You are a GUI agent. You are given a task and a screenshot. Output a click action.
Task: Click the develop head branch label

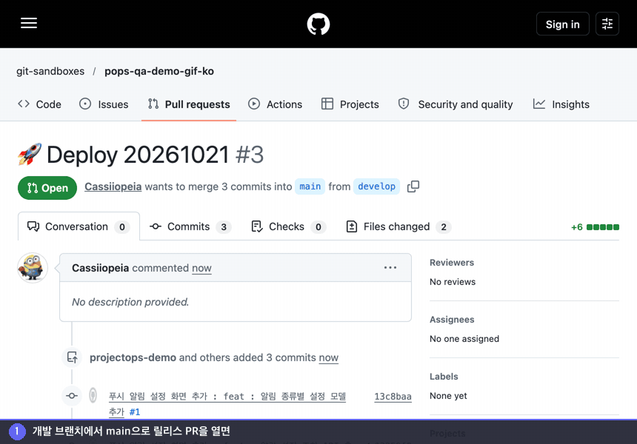pyautogui.click(x=376, y=186)
